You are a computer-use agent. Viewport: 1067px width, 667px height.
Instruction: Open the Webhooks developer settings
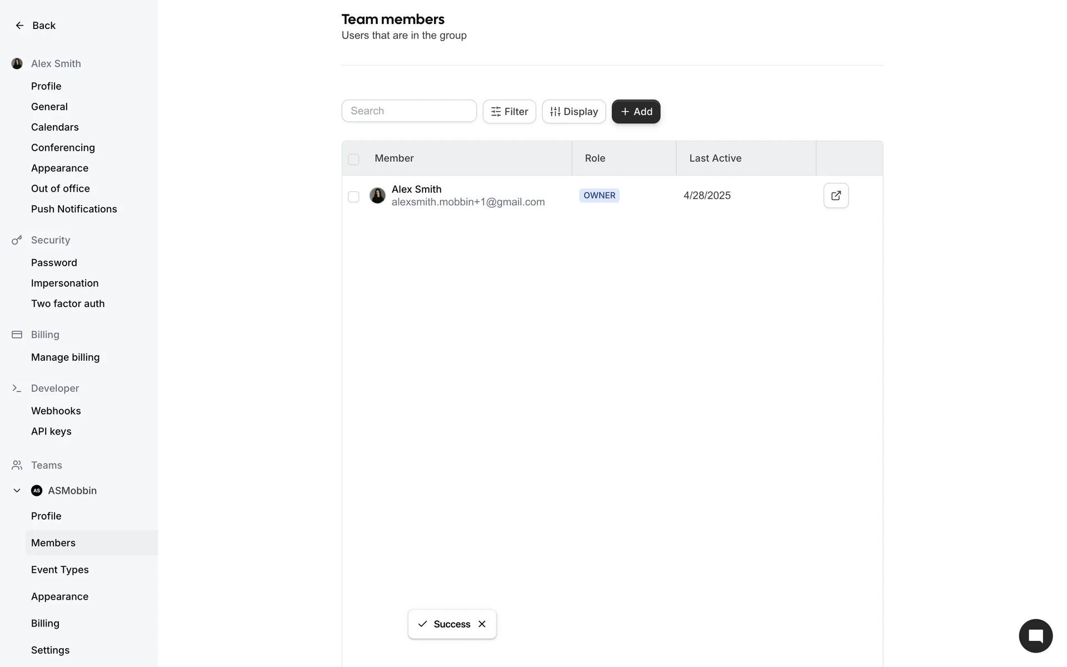click(56, 411)
